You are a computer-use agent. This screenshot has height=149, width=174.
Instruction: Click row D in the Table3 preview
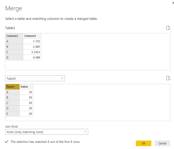[14, 57]
